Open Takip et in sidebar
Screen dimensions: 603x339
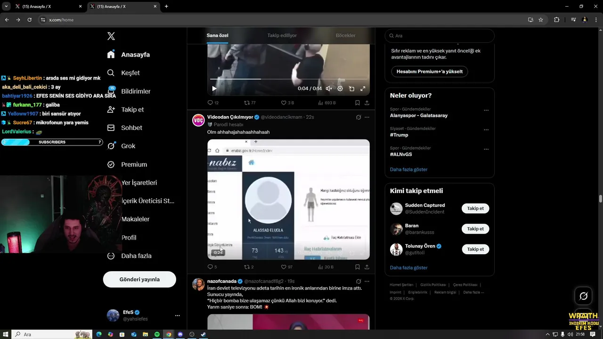pyautogui.click(x=125, y=109)
